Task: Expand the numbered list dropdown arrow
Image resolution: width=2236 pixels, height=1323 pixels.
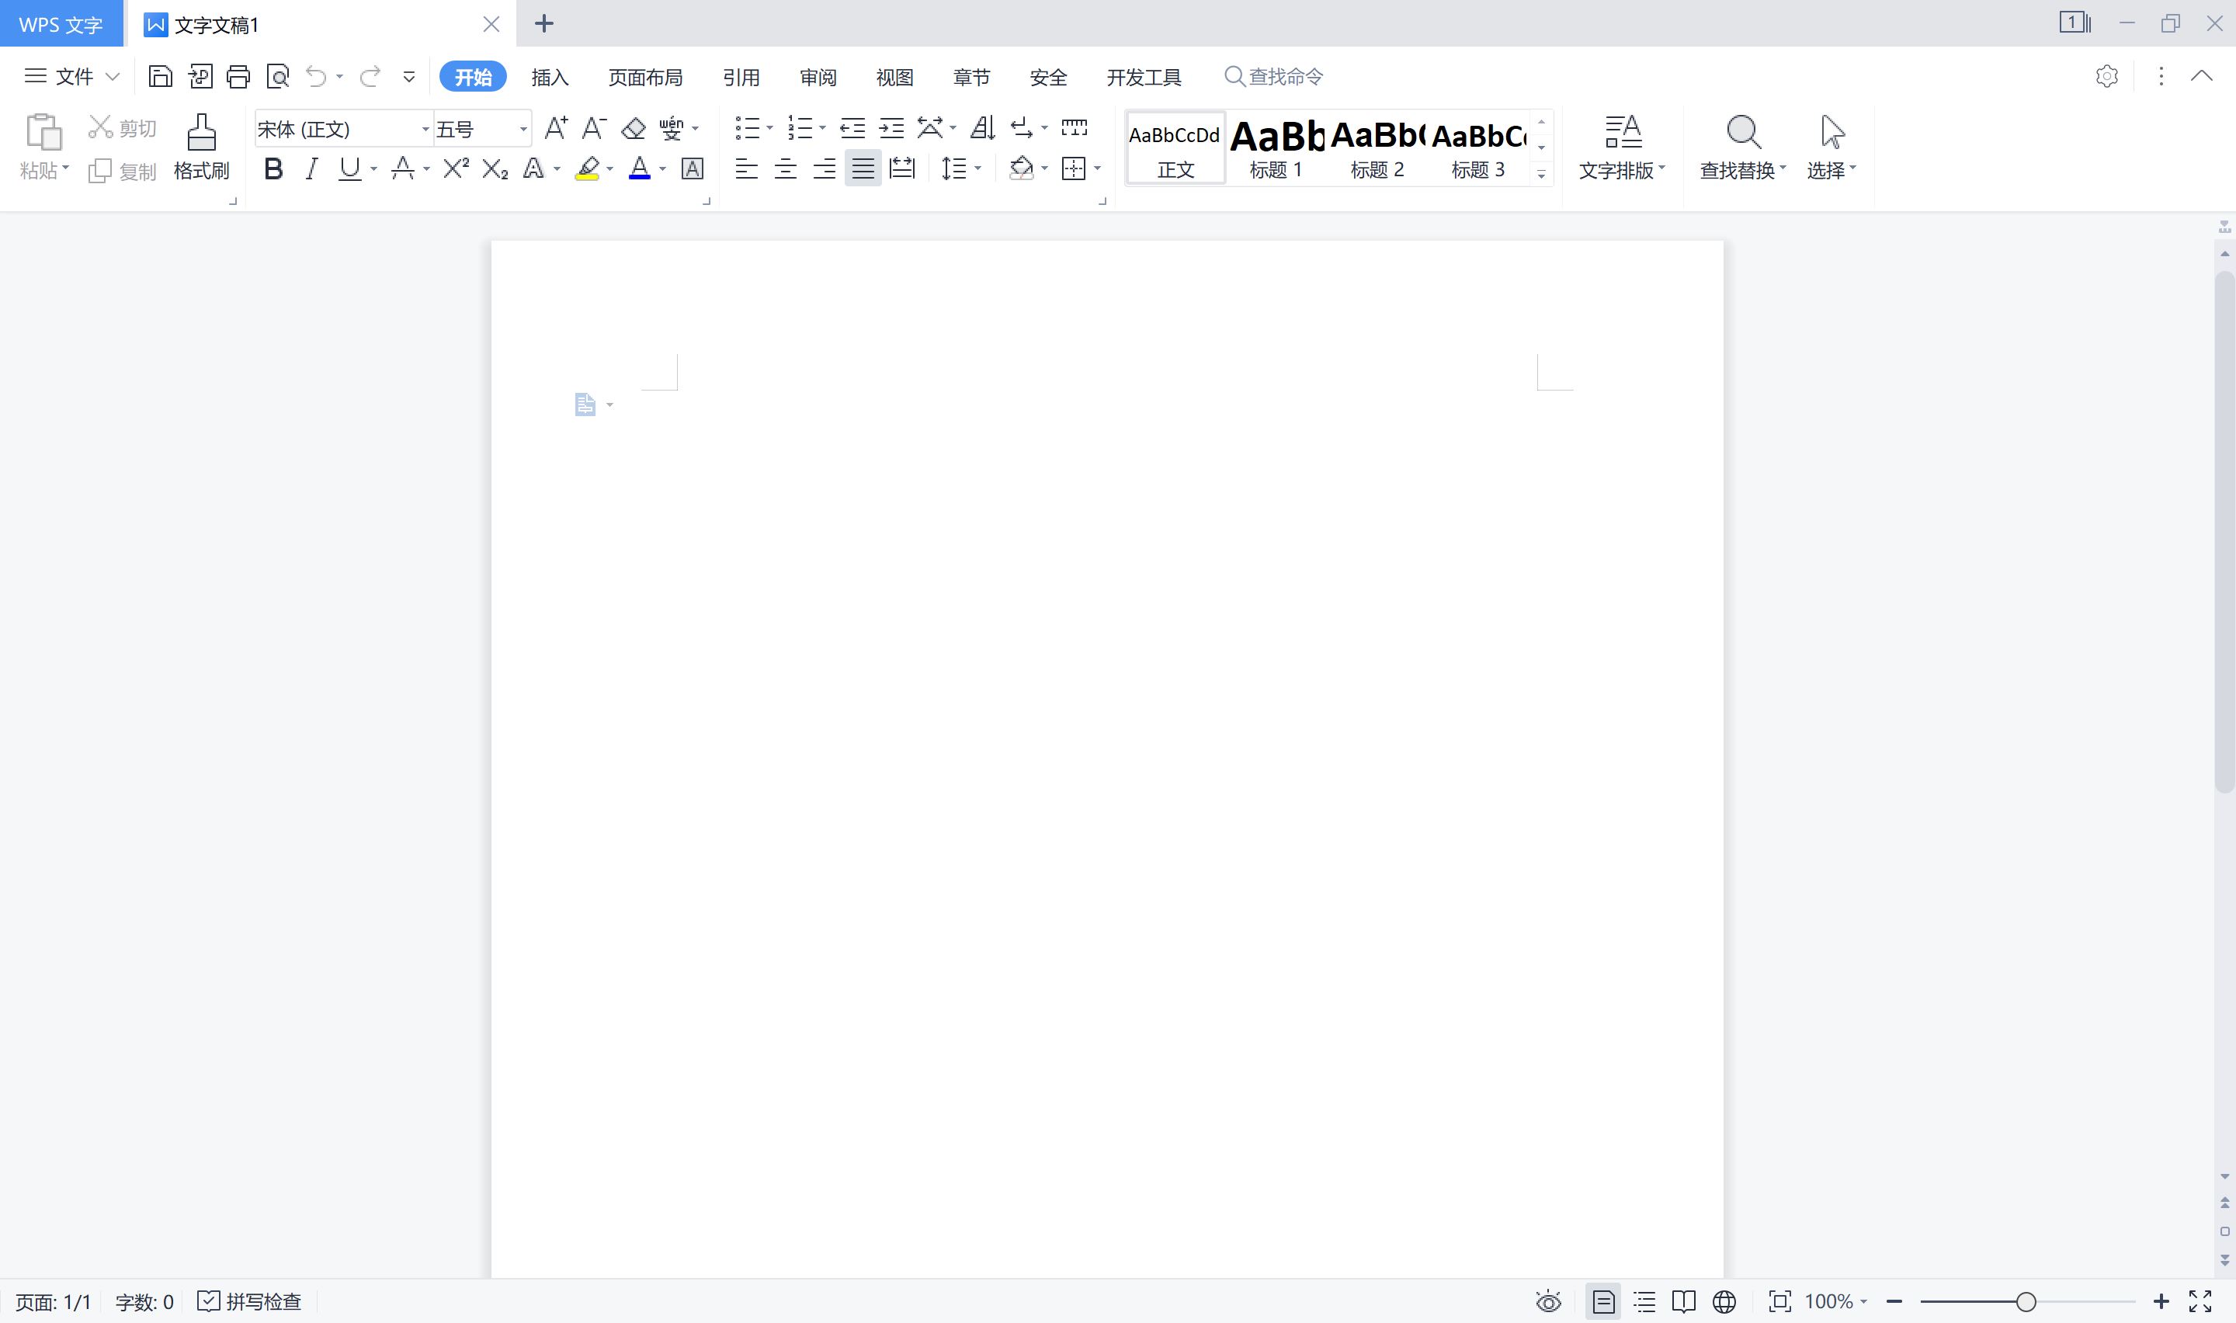Action: coord(822,128)
